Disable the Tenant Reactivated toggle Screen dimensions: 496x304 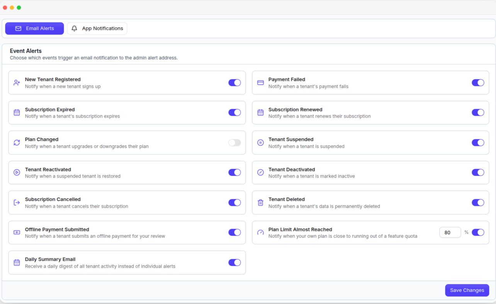click(234, 172)
